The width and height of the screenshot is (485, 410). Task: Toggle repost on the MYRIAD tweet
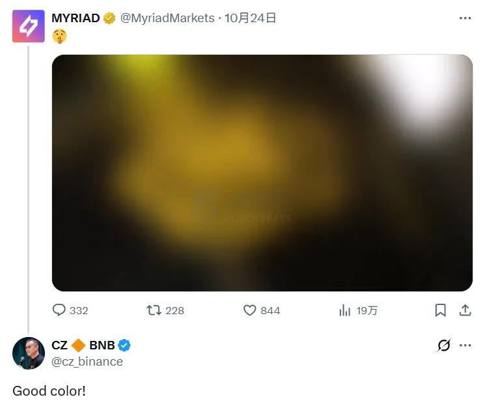point(155,310)
